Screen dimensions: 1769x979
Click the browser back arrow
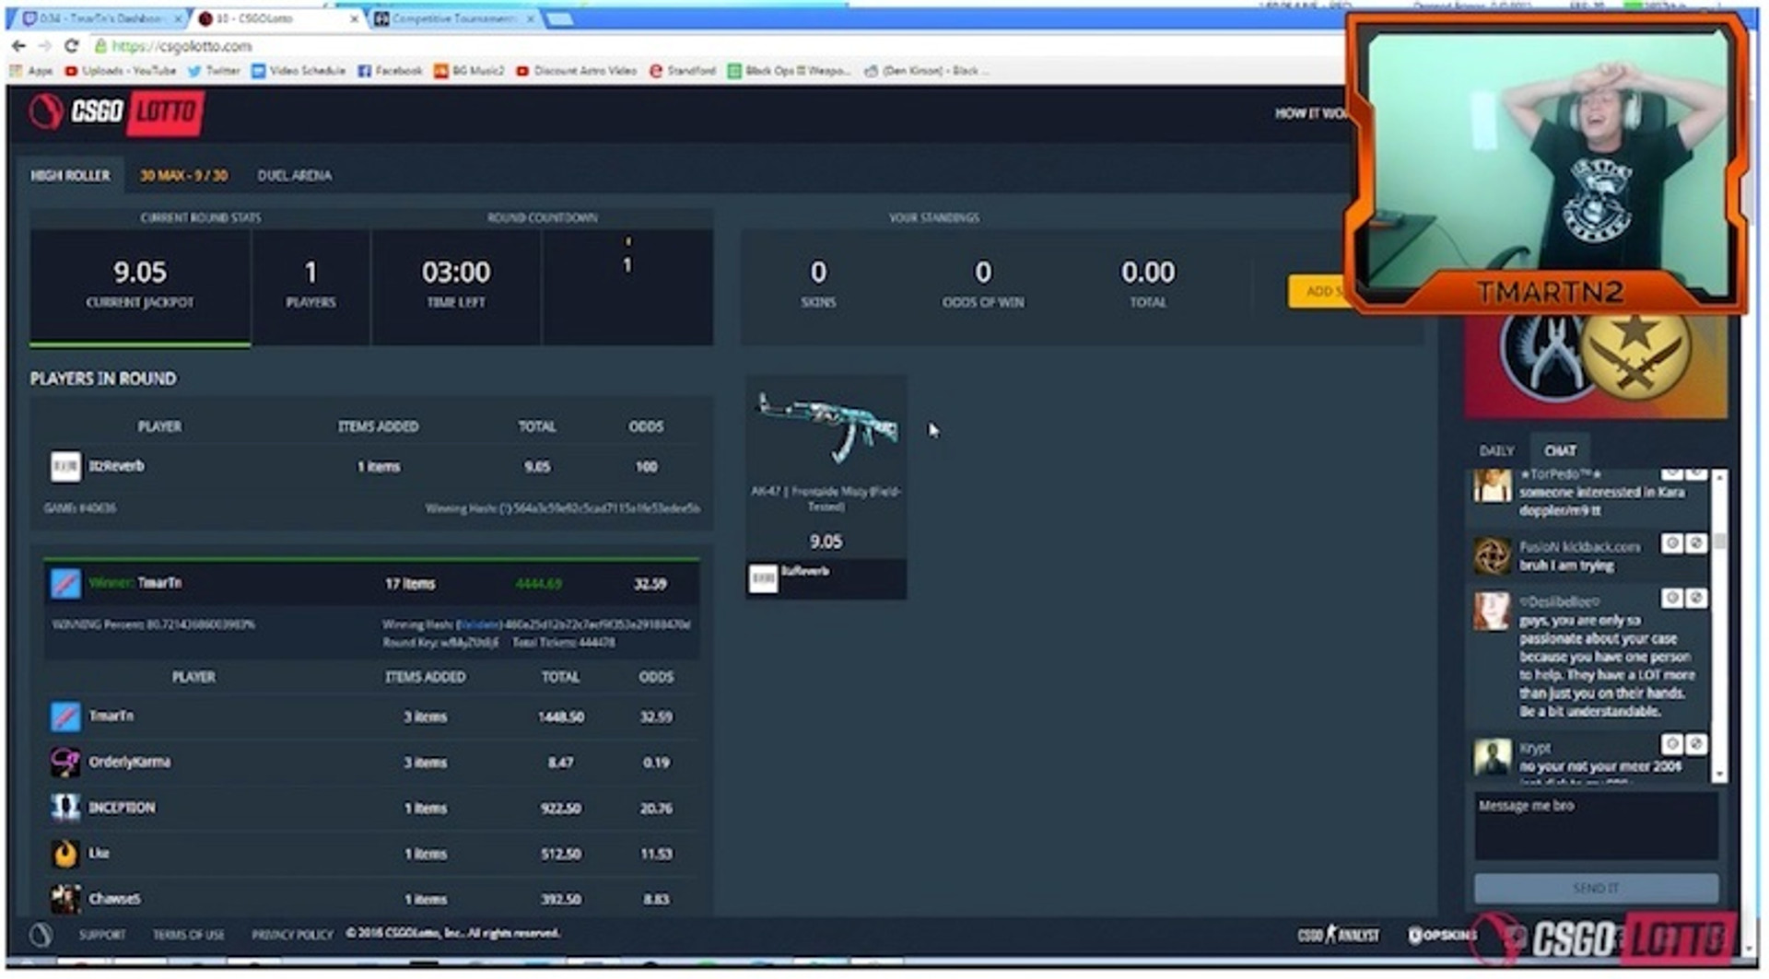[18, 45]
